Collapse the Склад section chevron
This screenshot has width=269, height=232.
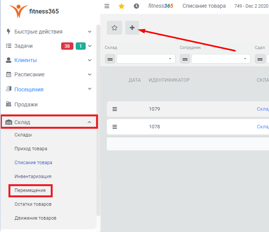[90, 122]
